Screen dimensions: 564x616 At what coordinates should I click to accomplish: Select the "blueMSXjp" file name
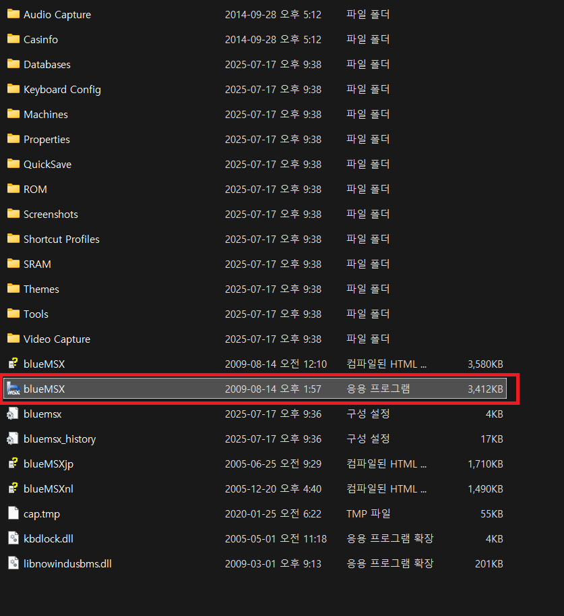(49, 464)
